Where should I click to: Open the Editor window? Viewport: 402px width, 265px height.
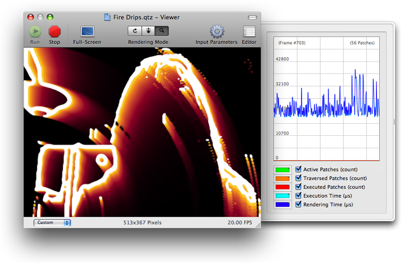pos(249,31)
